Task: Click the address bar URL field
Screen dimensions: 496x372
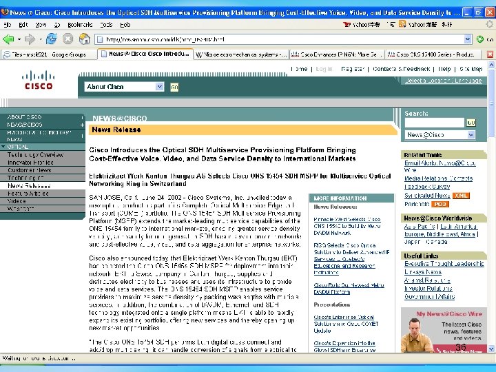Action: pyautogui.click(x=283, y=39)
